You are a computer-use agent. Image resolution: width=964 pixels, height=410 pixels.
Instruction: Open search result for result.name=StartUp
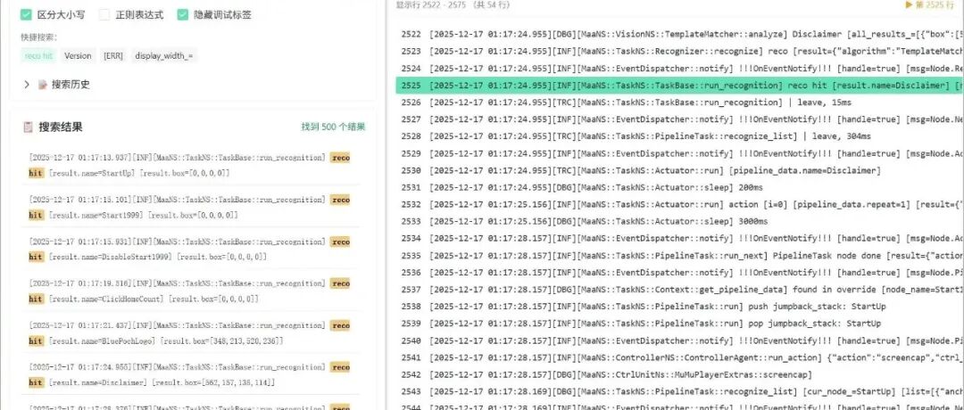(191, 166)
